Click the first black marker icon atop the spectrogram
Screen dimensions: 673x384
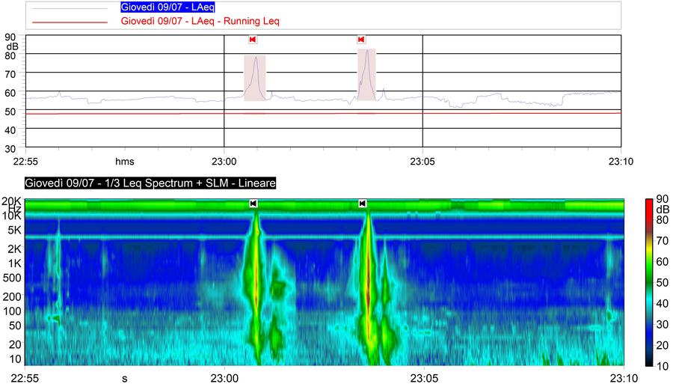[x=253, y=203]
